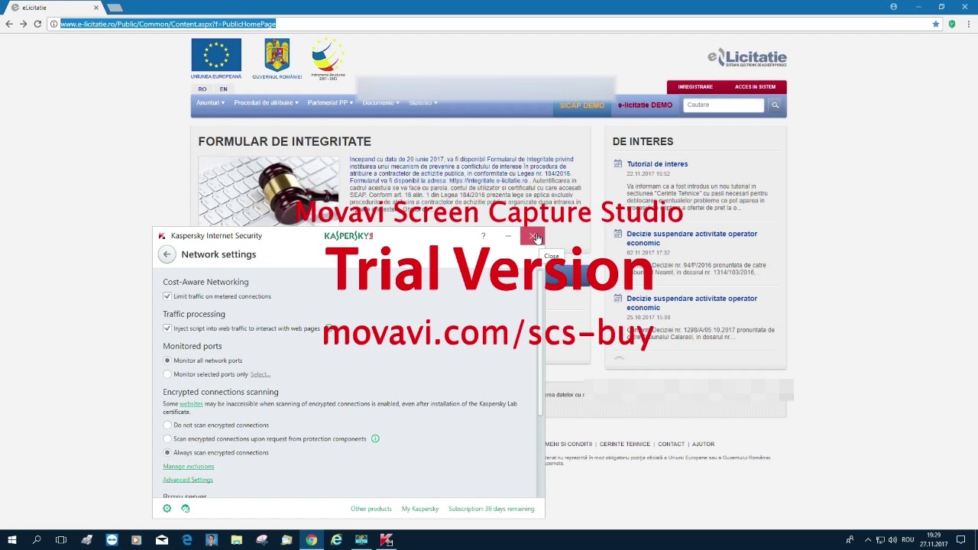Open Task View on the taskbar
The height and width of the screenshot is (550, 978).
click(61, 540)
